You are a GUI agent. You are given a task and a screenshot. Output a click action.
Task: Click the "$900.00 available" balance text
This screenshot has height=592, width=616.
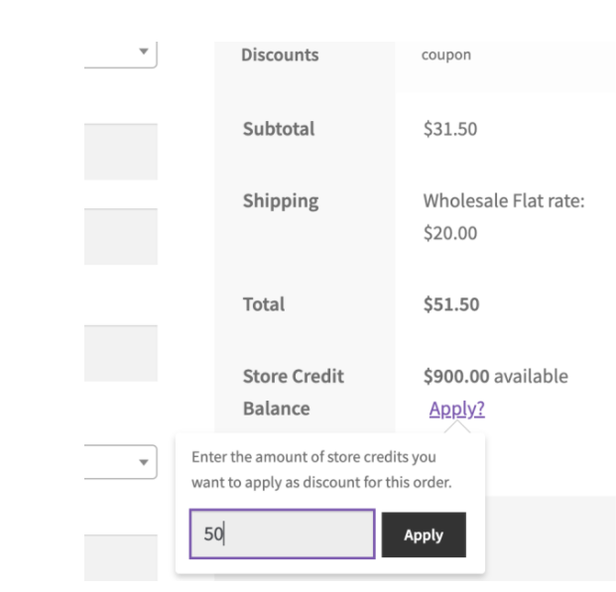(495, 377)
